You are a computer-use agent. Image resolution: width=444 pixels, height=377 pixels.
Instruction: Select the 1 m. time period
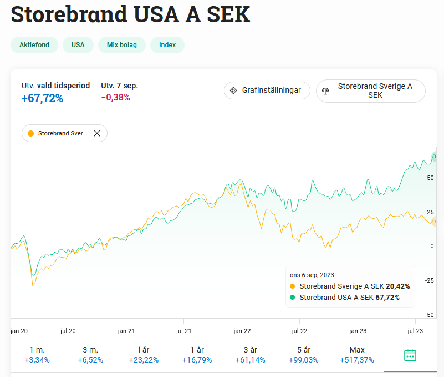pos(37,355)
